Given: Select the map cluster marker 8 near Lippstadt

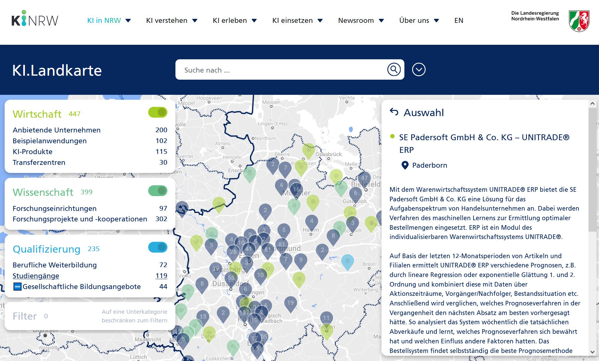Looking at the screenshot, I should (x=333, y=236).
